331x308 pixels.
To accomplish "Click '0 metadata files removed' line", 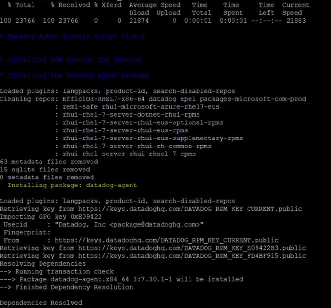I will coord(47,177).
